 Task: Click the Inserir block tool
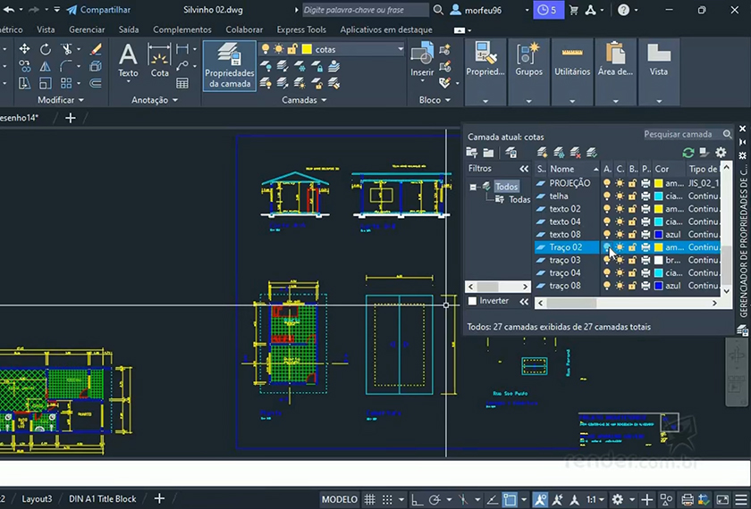point(422,61)
